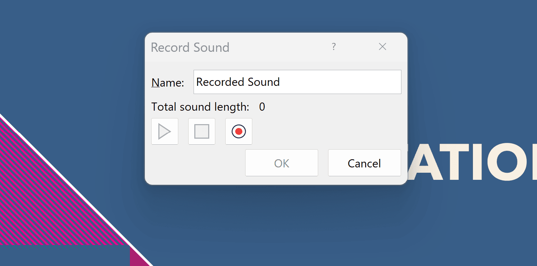Select the solid magenta triangle at bottom

(x=137, y=260)
